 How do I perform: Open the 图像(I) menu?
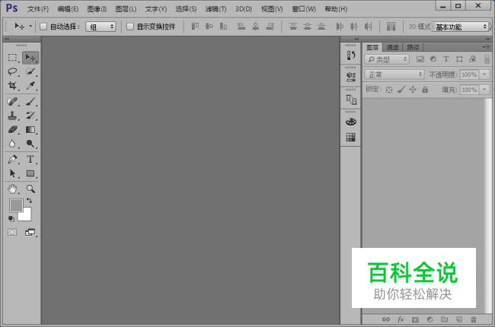(x=97, y=9)
